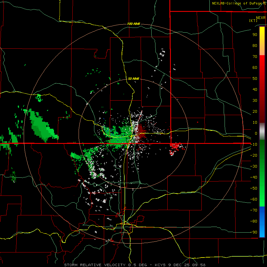Click the storm relative velocity caption text
This screenshot has height=267, width=267.
tap(135, 265)
